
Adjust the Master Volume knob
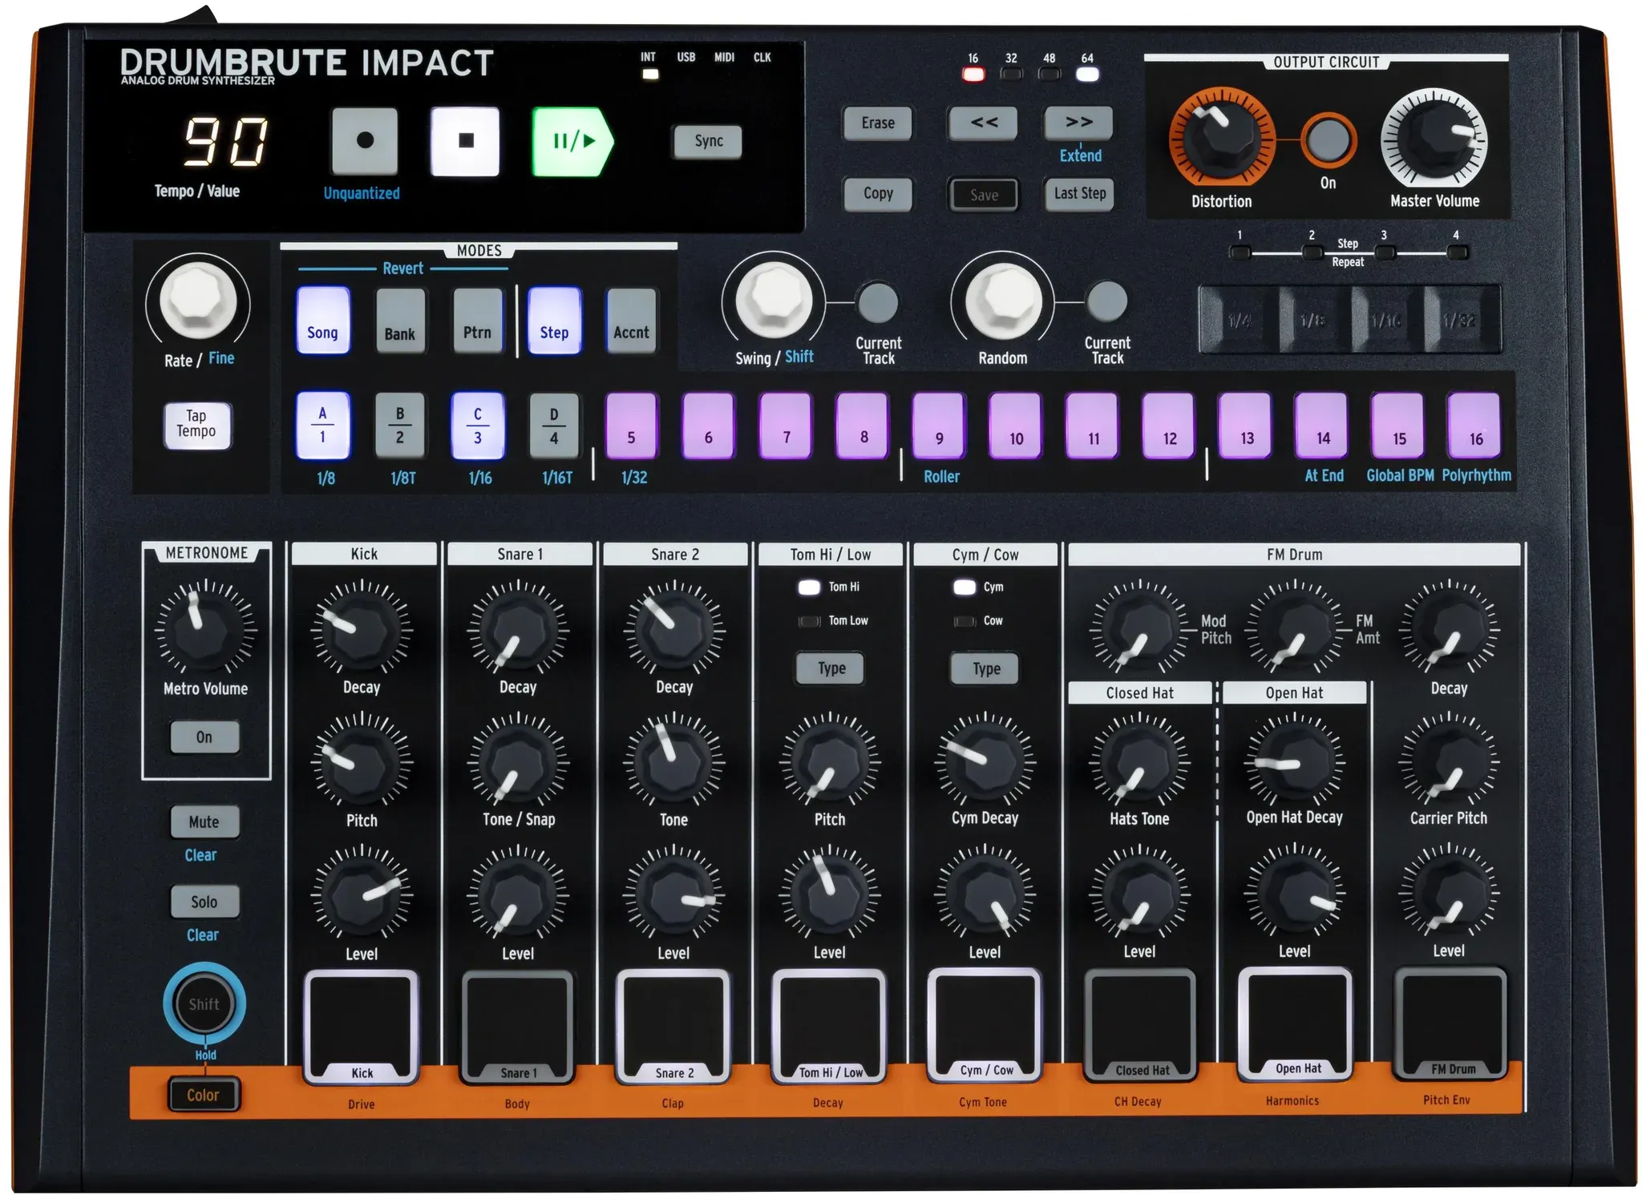1434,140
